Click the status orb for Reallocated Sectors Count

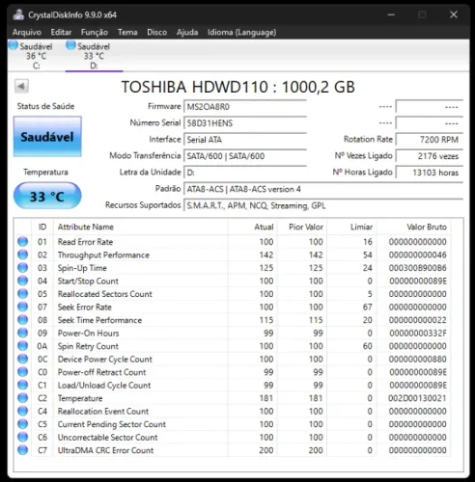point(22,294)
